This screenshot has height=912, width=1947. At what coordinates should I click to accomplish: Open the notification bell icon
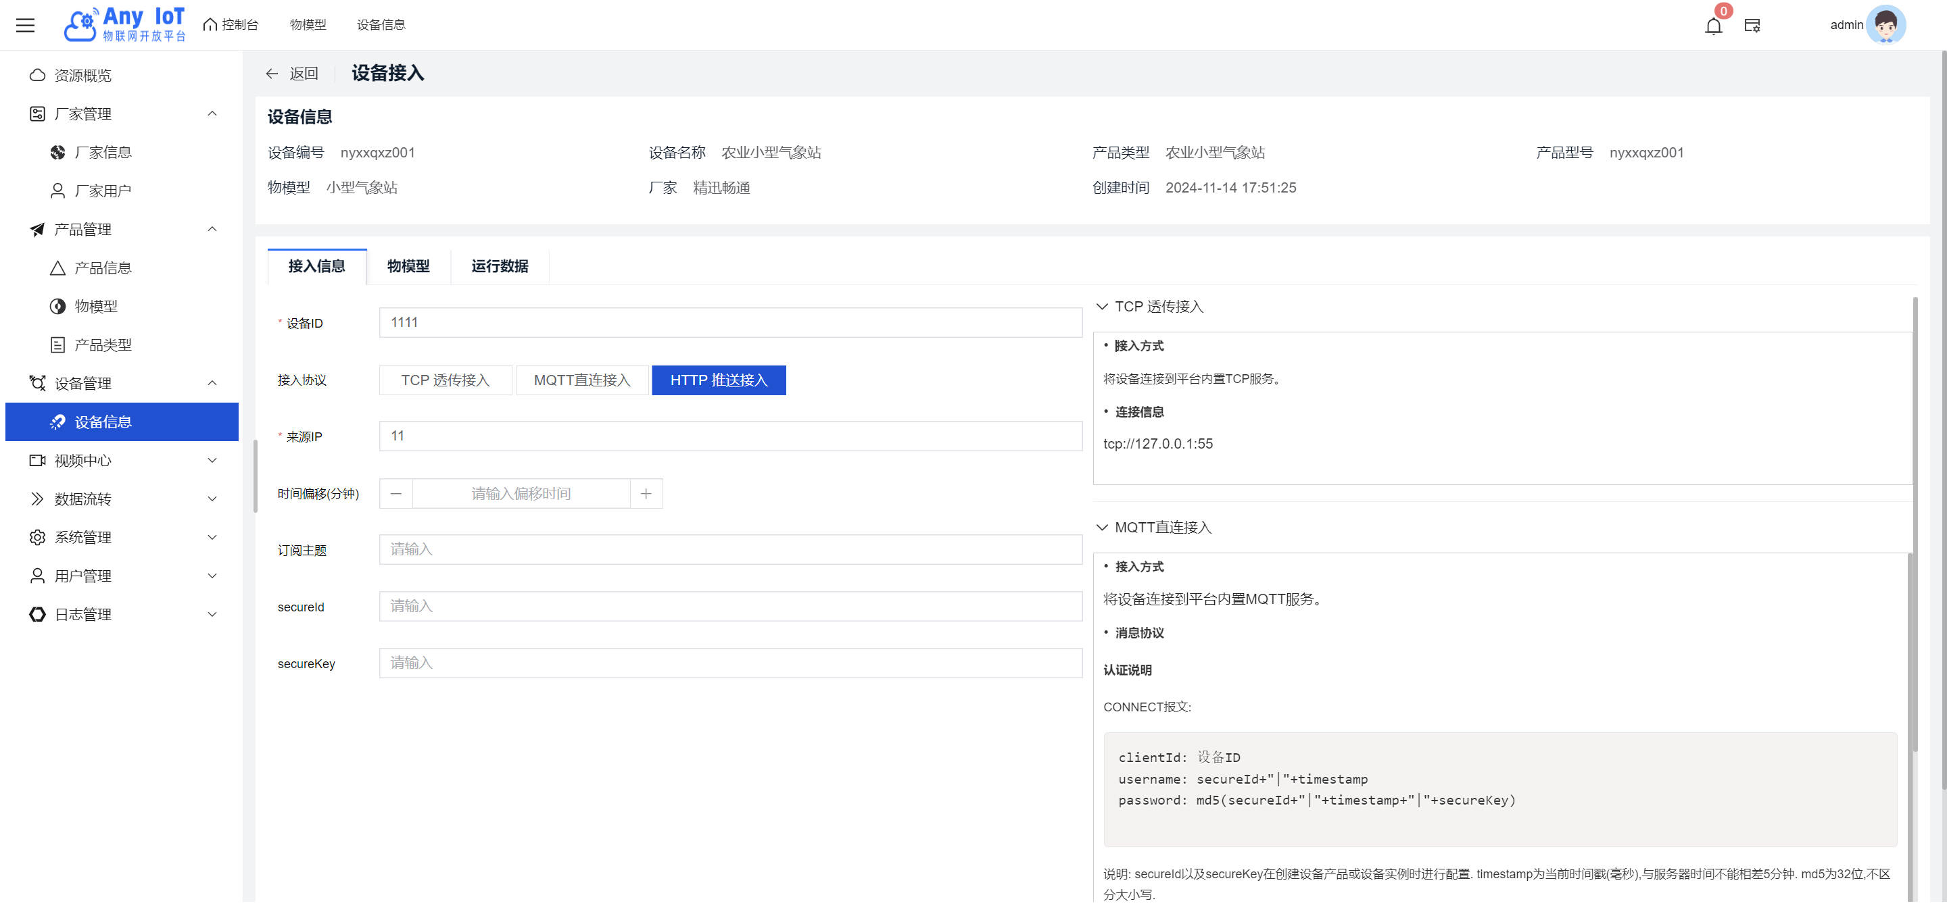point(1714,26)
